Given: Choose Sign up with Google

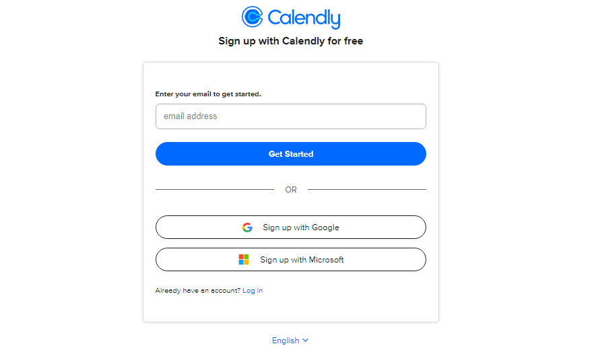Looking at the screenshot, I should click(x=291, y=227).
